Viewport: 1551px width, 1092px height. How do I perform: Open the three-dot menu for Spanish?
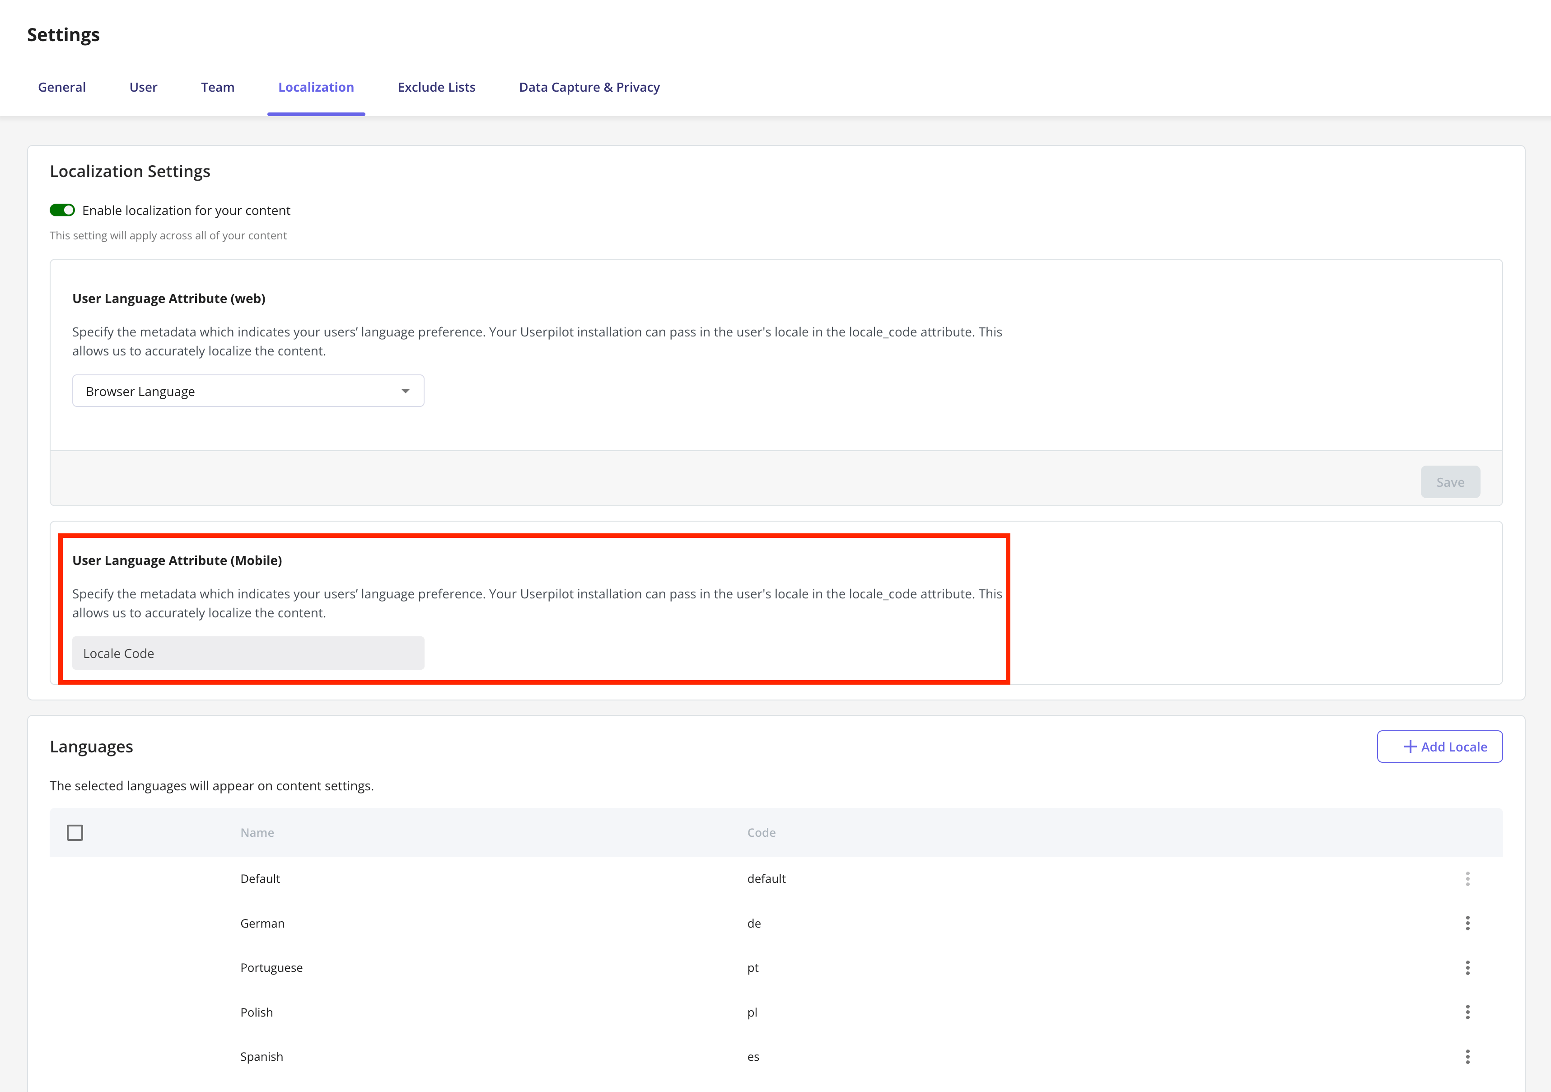pyautogui.click(x=1467, y=1057)
